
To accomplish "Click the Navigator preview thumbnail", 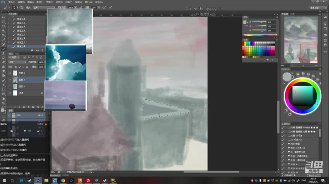I will [301, 40].
